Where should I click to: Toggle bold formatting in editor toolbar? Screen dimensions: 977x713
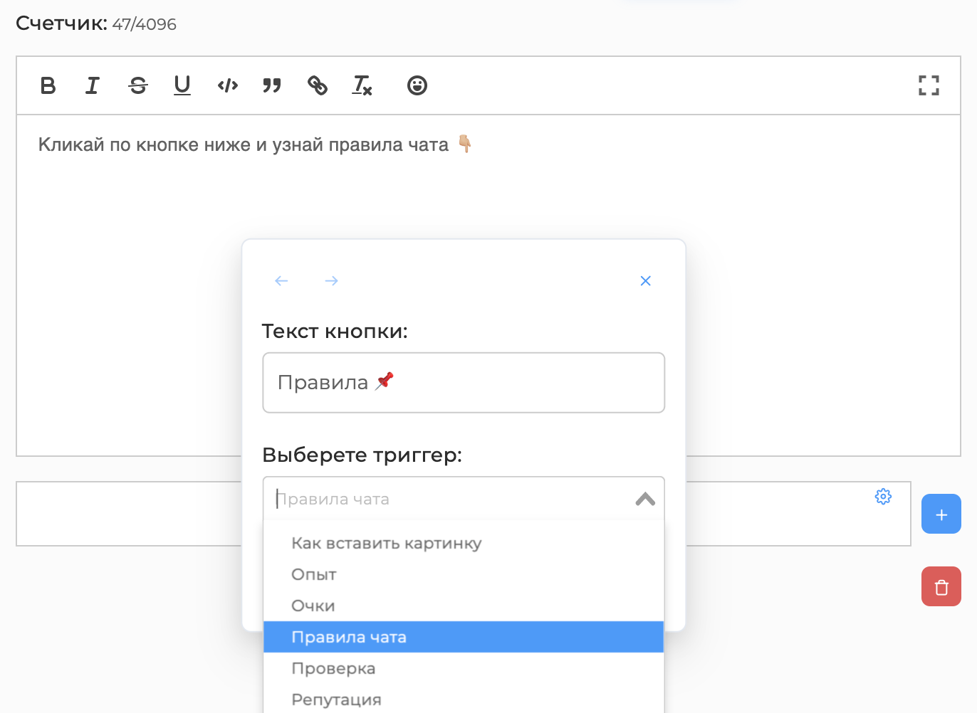coord(48,85)
